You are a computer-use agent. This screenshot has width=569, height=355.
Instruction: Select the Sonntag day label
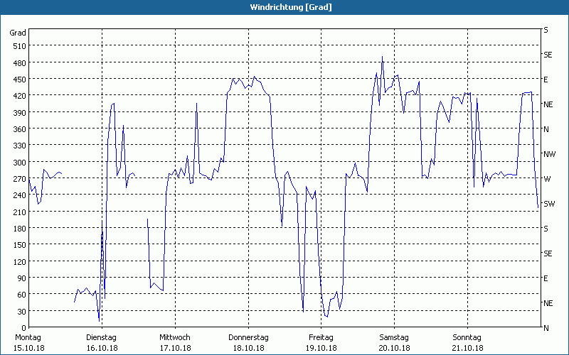[467, 337]
